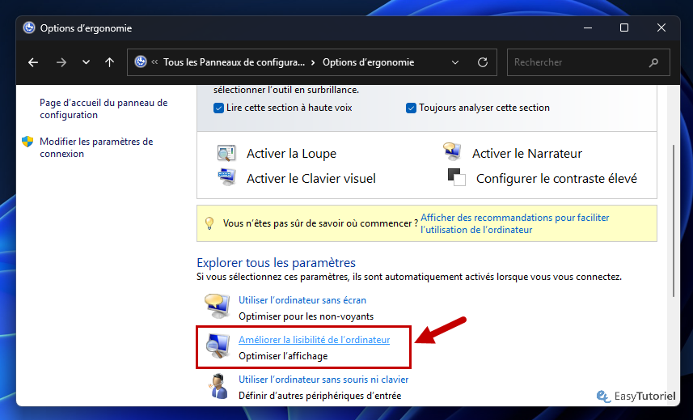Start 'Activer le Clavier visuel'
693x420 pixels.
311,179
